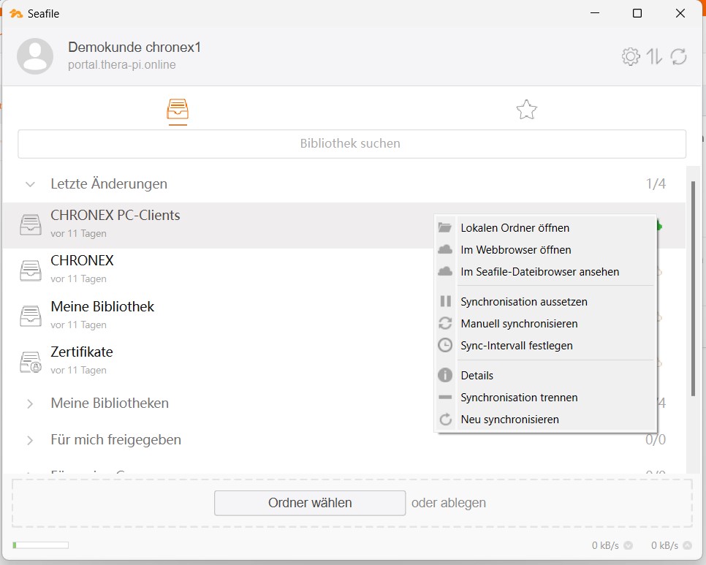706x565 pixels.
Task: Click the refresh libraries icon
Action: [678, 57]
